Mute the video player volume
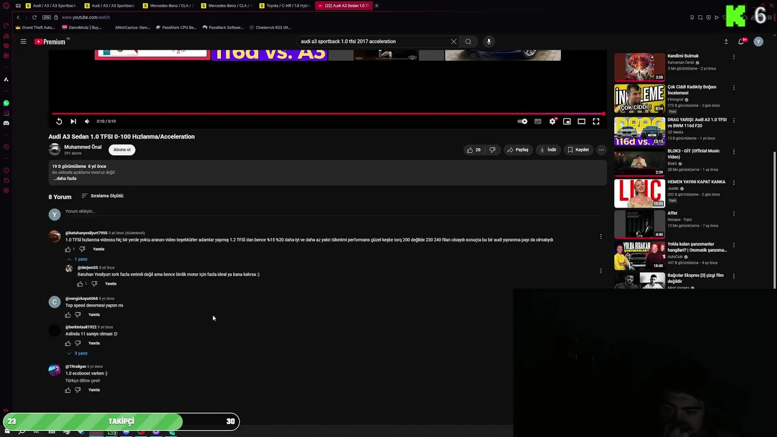This screenshot has width=777, height=437. pyautogui.click(x=87, y=121)
